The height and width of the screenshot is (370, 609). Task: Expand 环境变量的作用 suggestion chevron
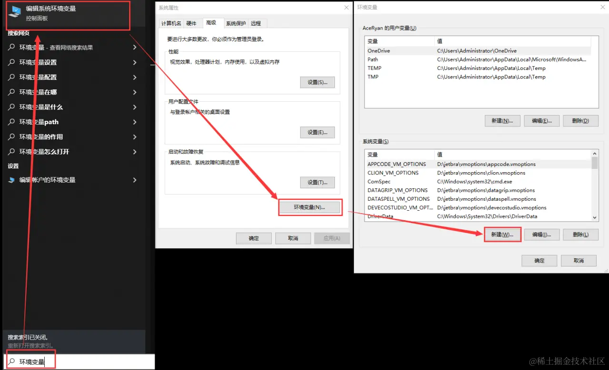[x=135, y=136]
